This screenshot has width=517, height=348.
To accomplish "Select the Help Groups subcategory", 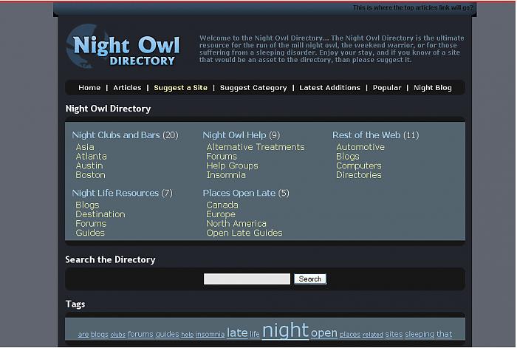I will [232, 166].
